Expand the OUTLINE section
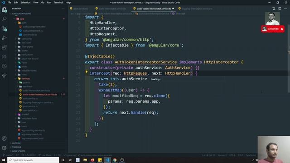Viewport: 290px width, 163px height. [x=16, y=143]
